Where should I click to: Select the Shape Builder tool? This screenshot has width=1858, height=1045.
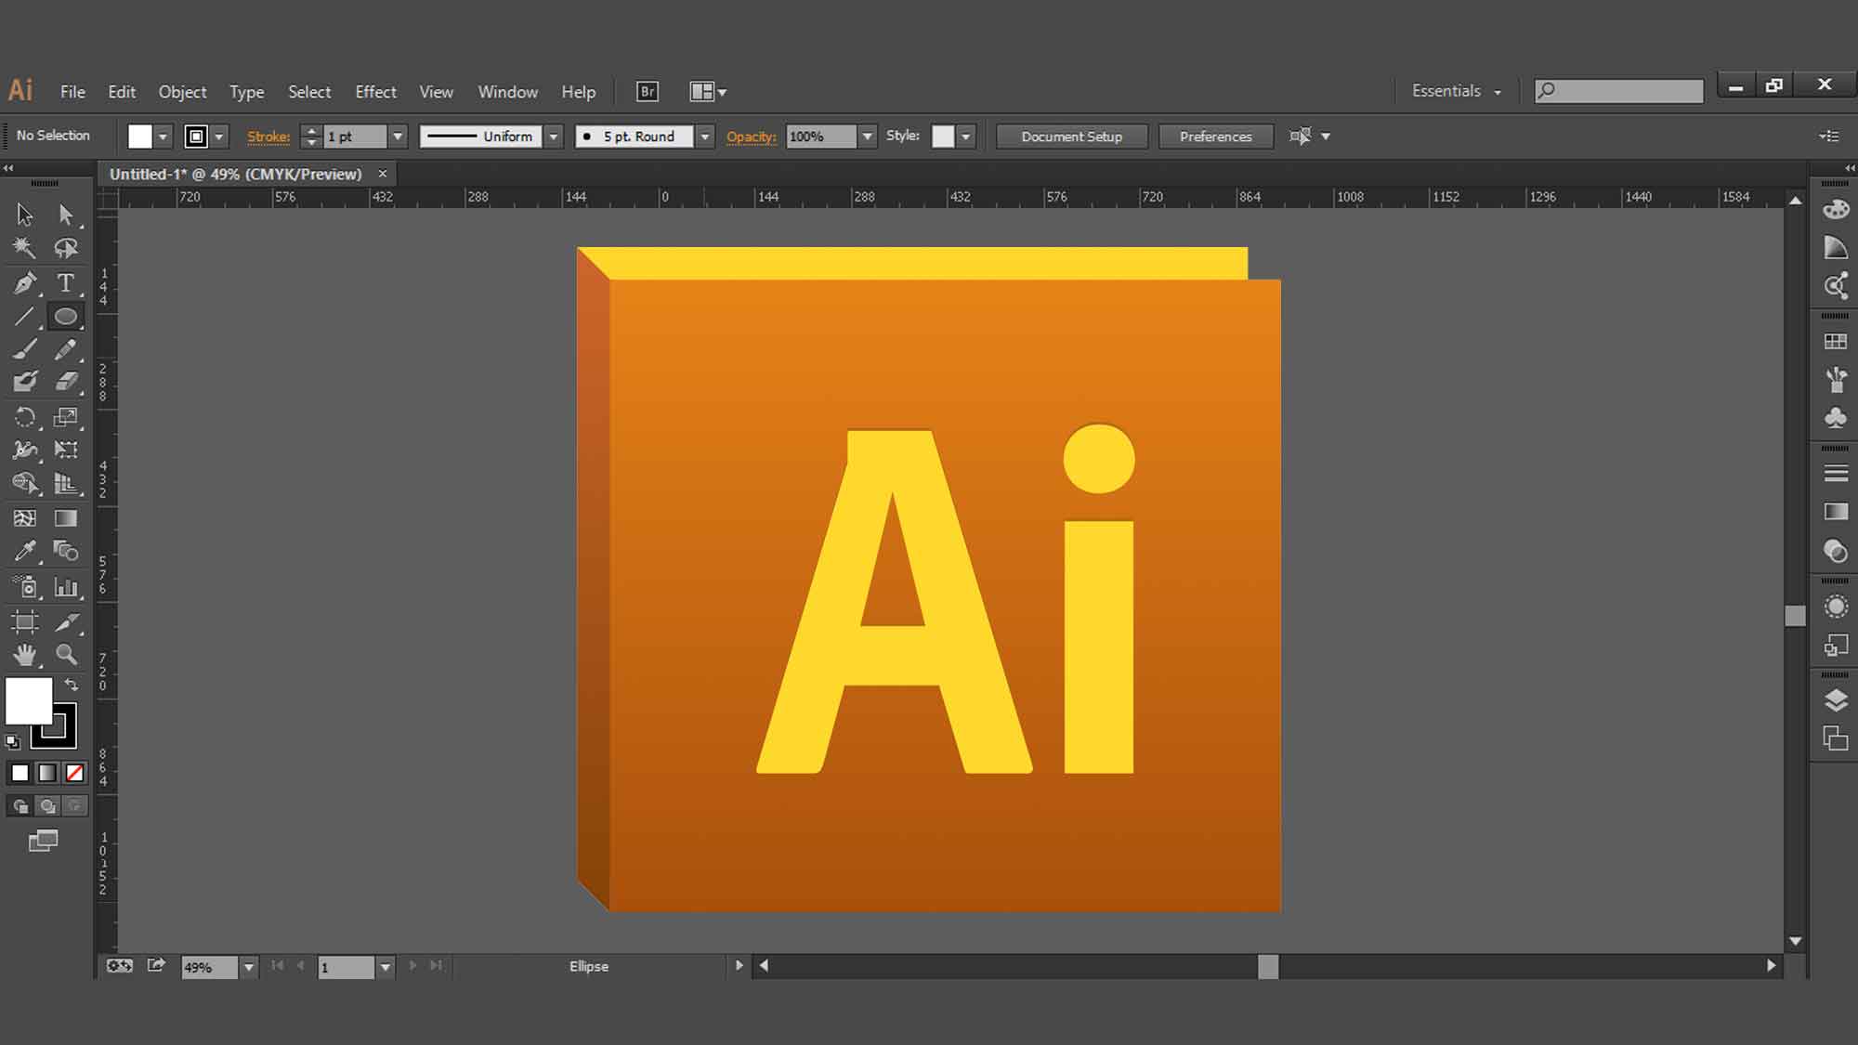(25, 484)
